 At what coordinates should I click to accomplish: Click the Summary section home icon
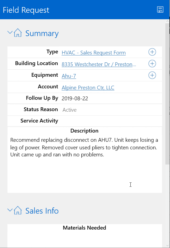[x=18, y=33]
